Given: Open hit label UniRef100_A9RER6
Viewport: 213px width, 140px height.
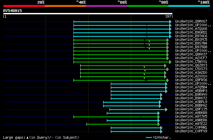Looking at the screenshot, I should click(191, 120).
